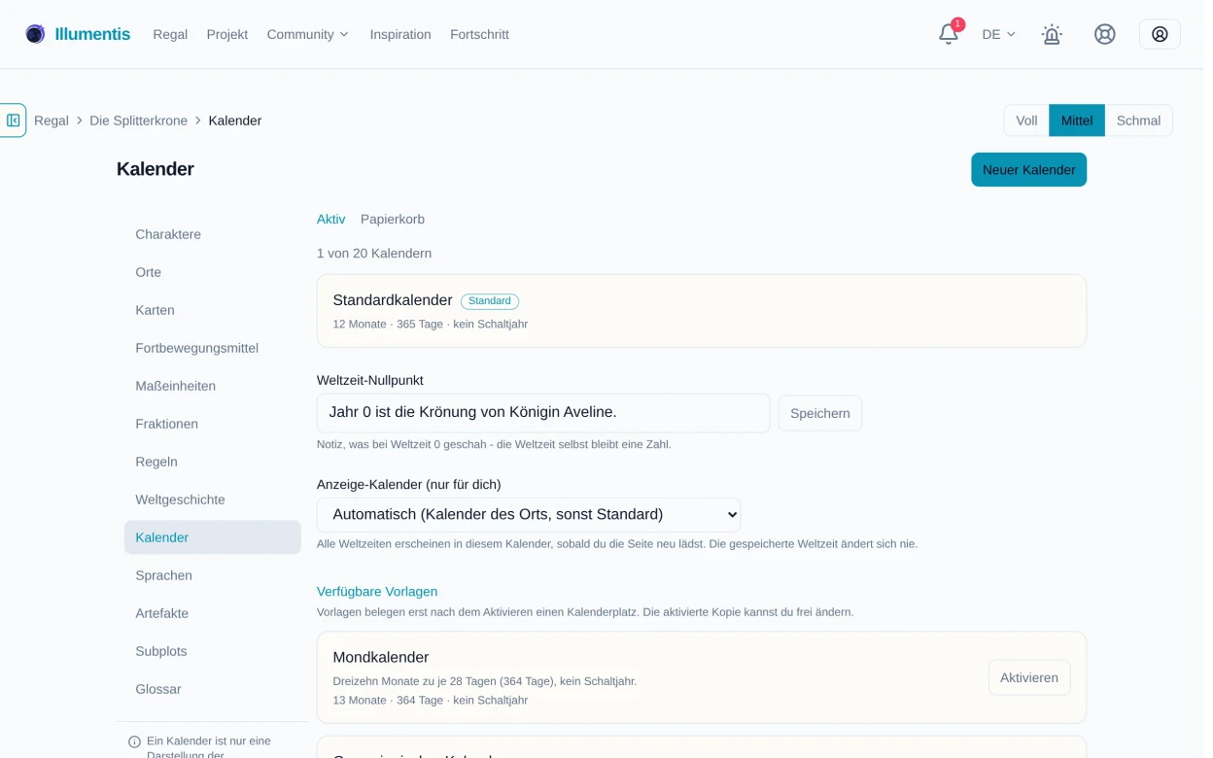The height and width of the screenshot is (758, 1213).
Task: Open Fortschritt in top navigation
Action: (x=479, y=34)
